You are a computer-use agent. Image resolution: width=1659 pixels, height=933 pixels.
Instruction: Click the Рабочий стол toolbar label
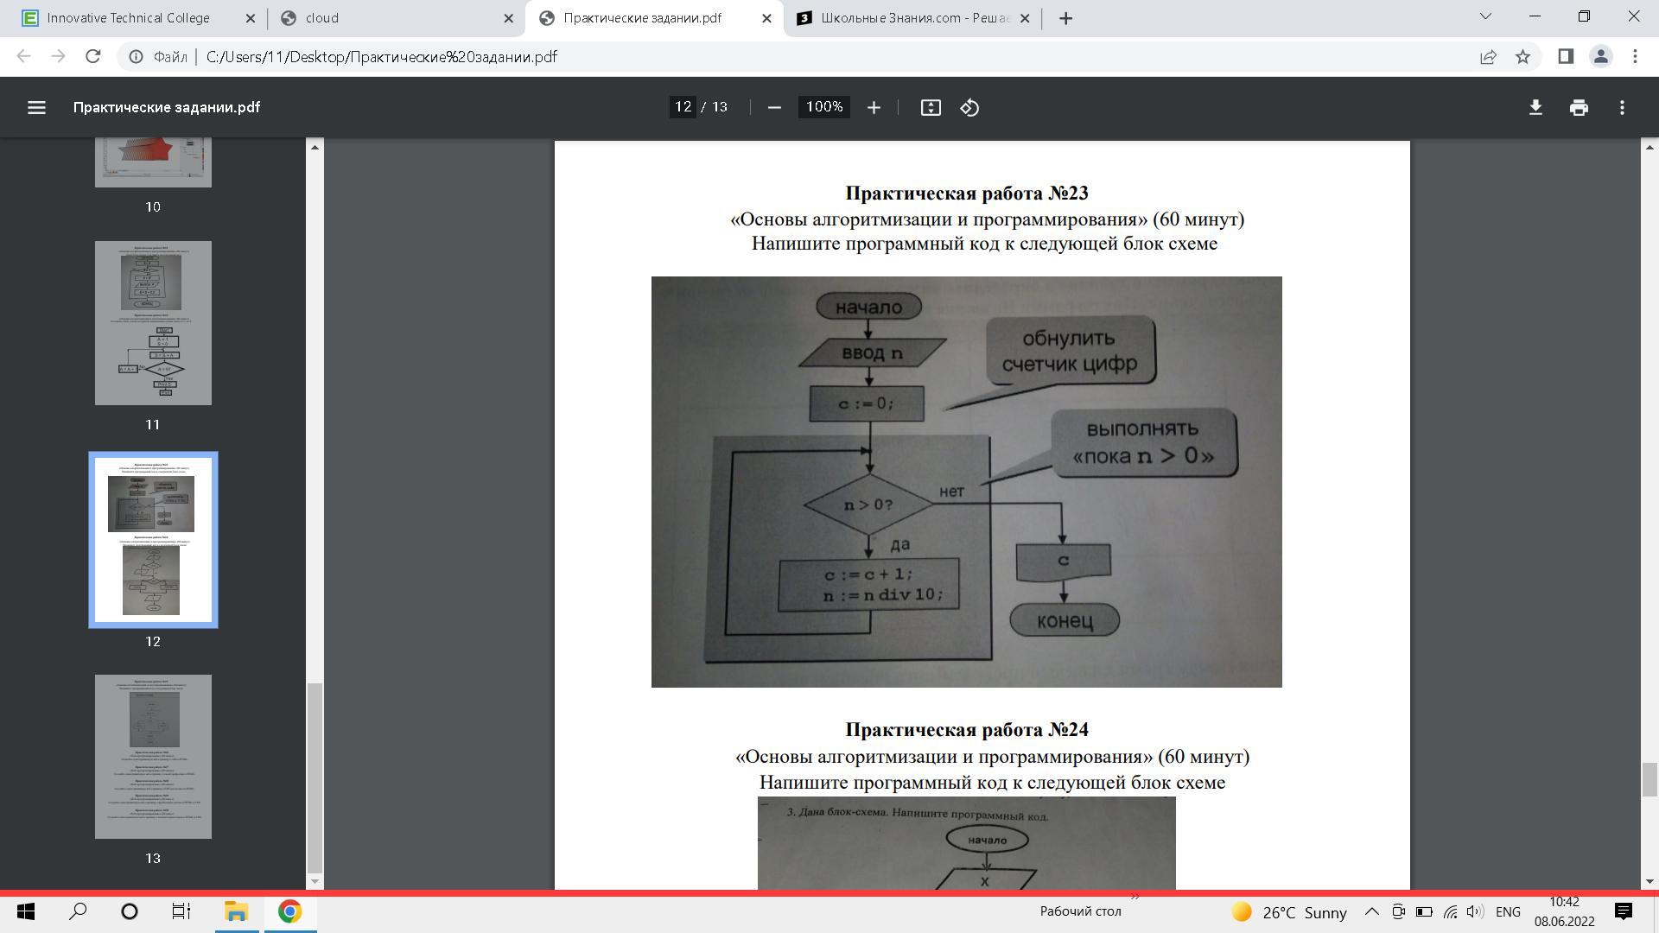1080,911
